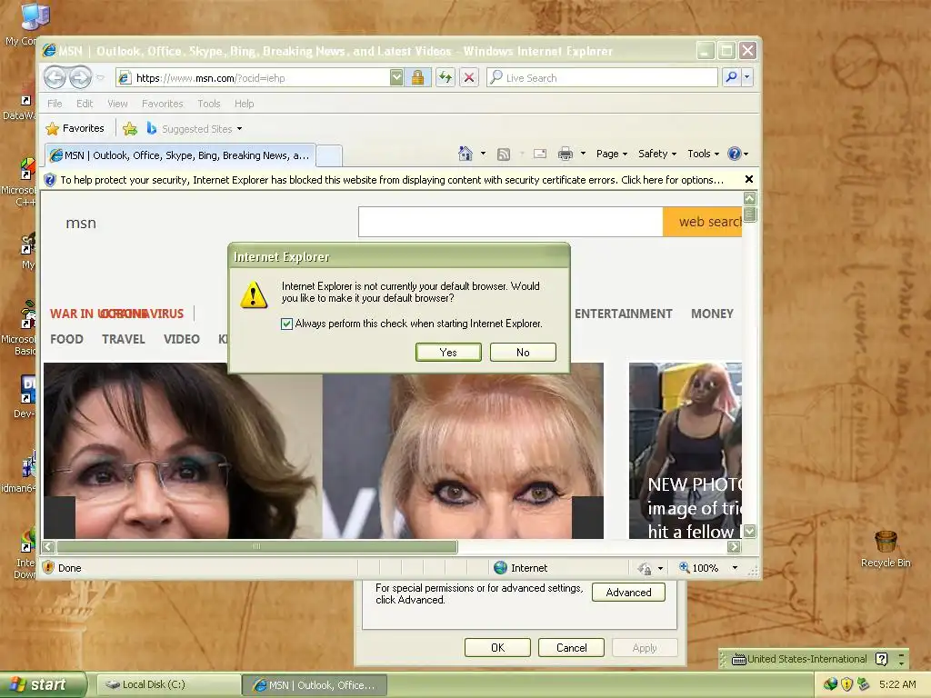
Task: Click the RSS Feeds icon
Action: (504, 155)
